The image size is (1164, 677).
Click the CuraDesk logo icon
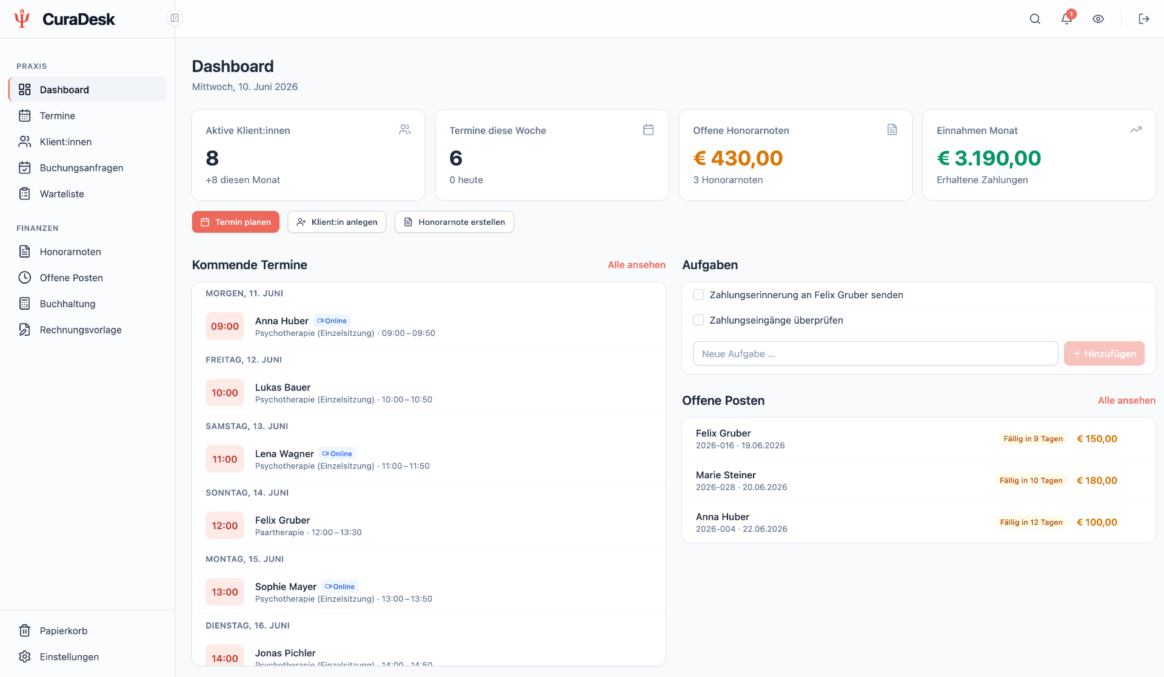click(22, 19)
